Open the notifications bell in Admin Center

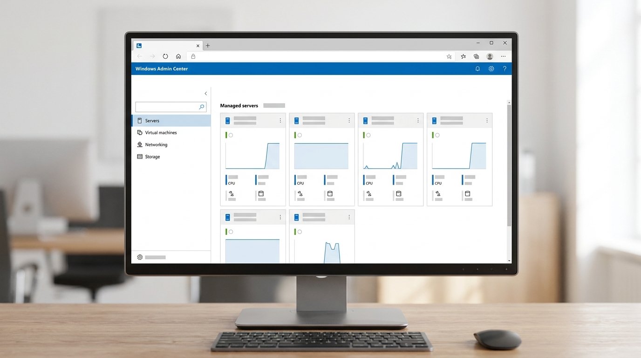477,69
